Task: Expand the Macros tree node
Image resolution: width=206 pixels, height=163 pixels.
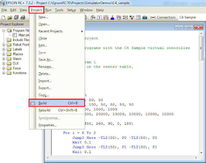Action: [x=4, y=54]
